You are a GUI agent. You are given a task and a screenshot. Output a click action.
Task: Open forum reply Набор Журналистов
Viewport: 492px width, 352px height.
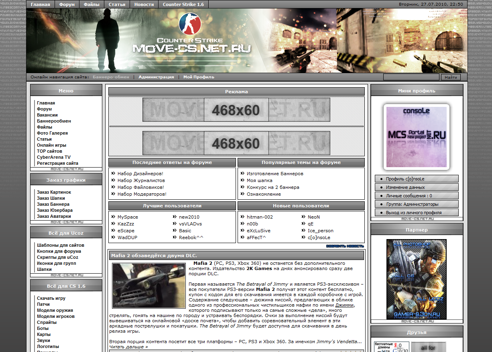(141, 180)
